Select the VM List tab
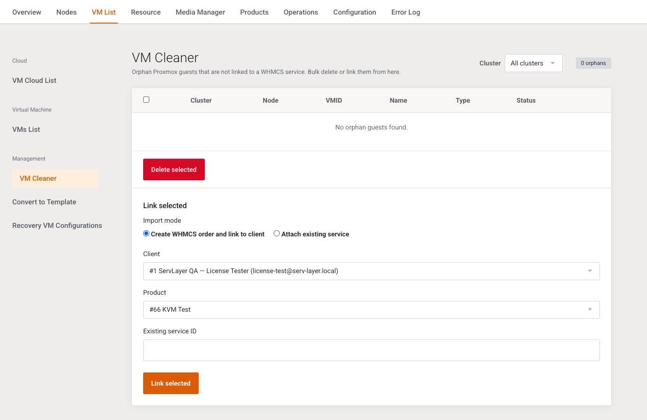The height and width of the screenshot is (420, 647). tap(104, 12)
